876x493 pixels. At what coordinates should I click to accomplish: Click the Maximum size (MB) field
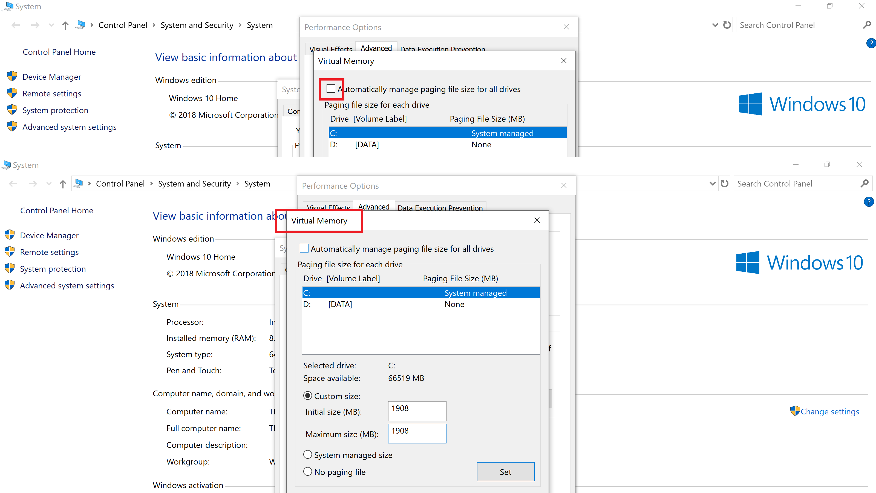pos(417,433)
